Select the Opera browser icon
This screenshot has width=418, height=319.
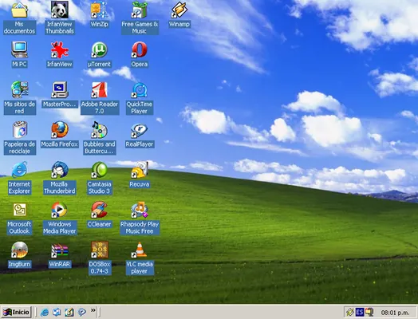click(140, 49)
